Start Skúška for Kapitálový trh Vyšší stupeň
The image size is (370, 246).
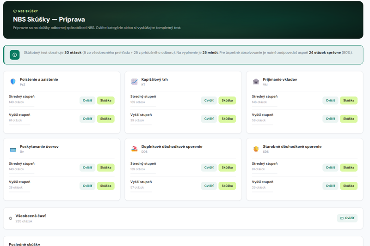tap(227, 119)
